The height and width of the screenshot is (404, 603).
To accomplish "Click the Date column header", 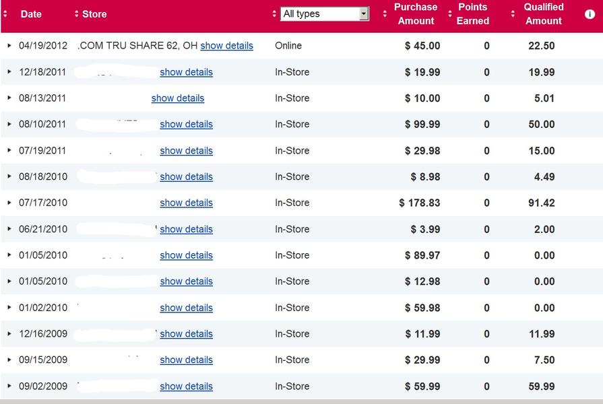I will coord(31,14).
